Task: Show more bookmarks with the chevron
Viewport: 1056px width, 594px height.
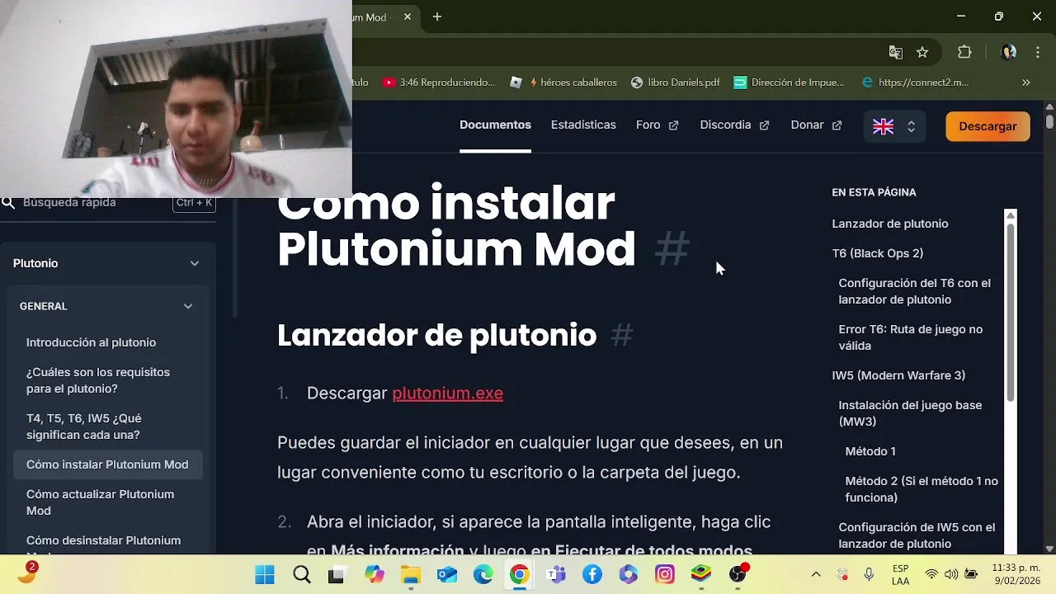Action: click(1026, 82)
